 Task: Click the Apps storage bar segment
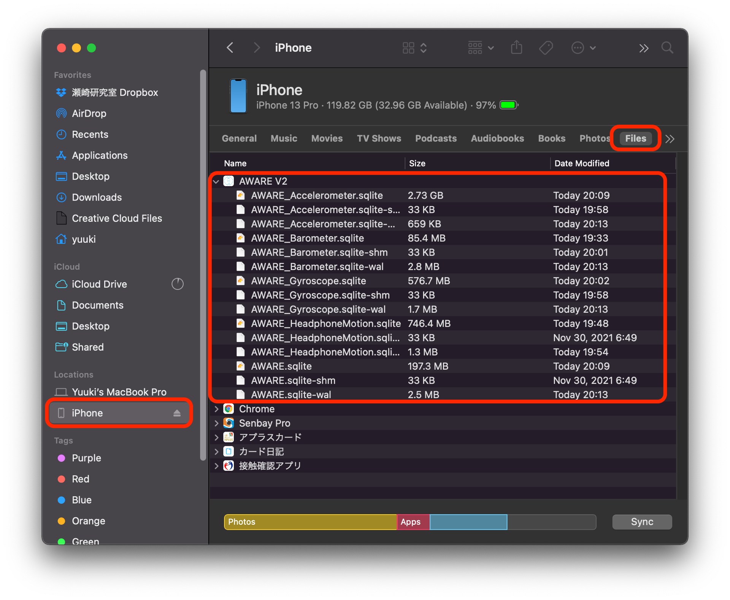pyautogui.click(x=413, y=522)
